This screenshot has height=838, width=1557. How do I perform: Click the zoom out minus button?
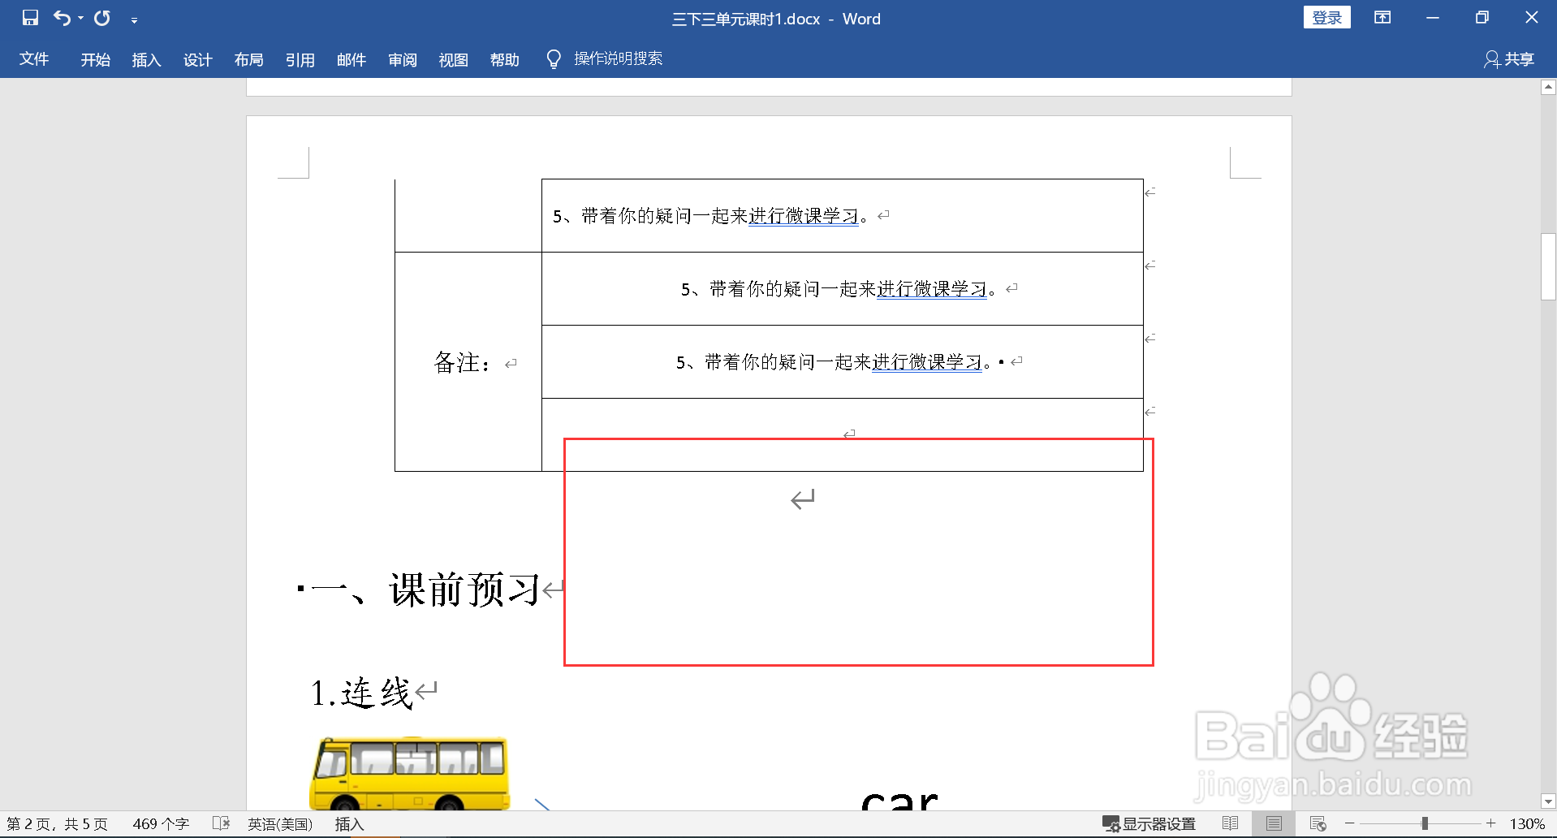1350,823
